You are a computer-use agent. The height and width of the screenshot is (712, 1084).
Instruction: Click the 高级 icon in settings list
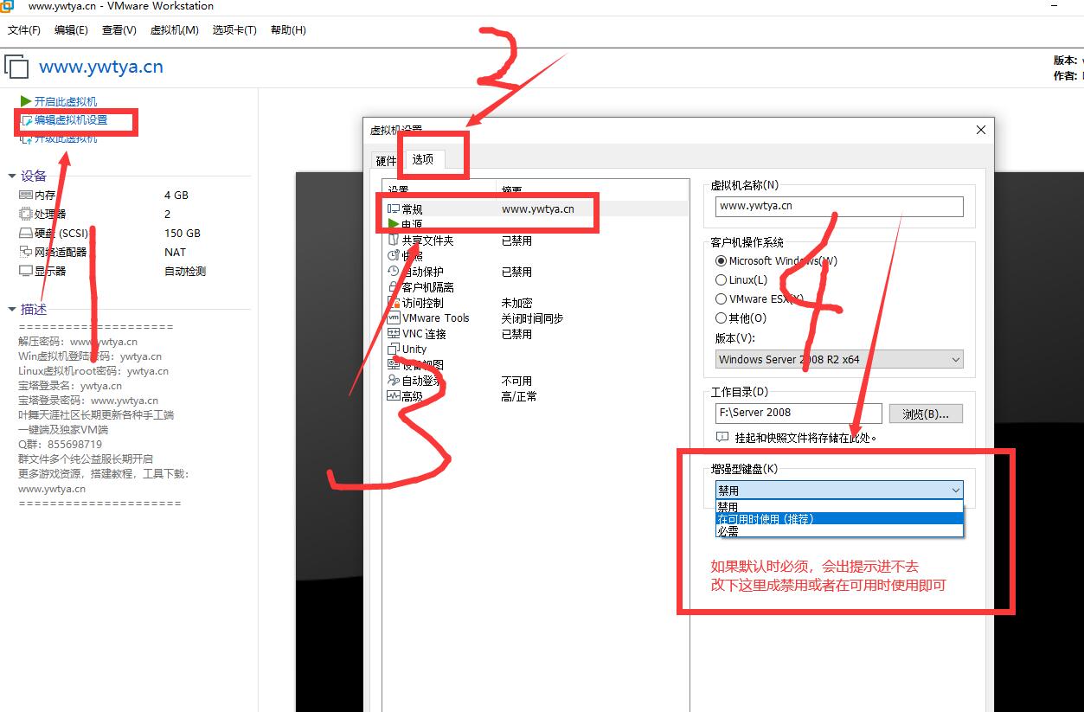pyautogui.click(x=394, y=396)
